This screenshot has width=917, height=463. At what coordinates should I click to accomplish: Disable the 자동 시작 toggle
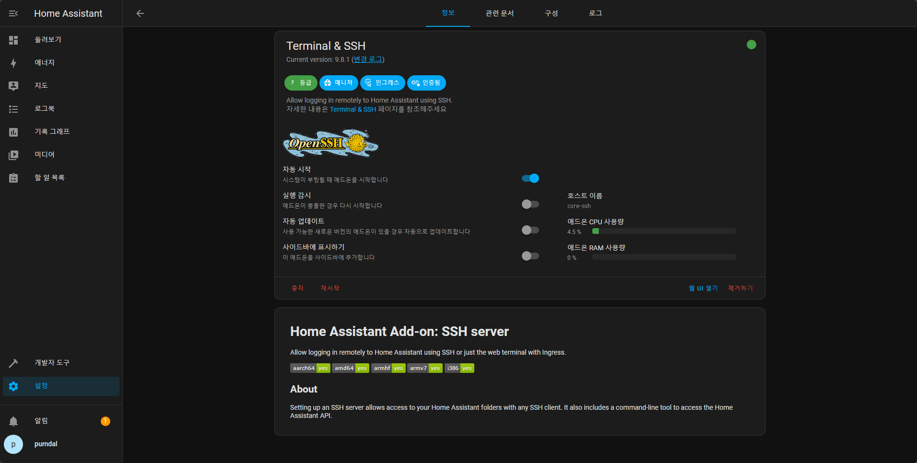530,178
